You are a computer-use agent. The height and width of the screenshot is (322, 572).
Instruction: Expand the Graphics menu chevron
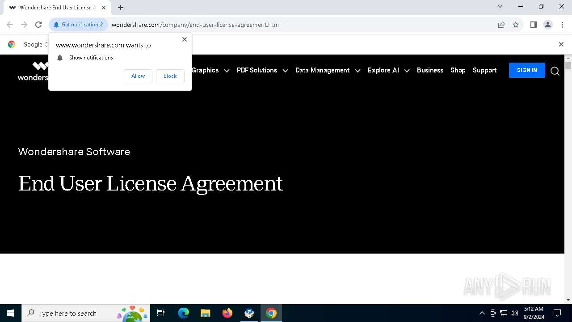(x=227, y=71)
